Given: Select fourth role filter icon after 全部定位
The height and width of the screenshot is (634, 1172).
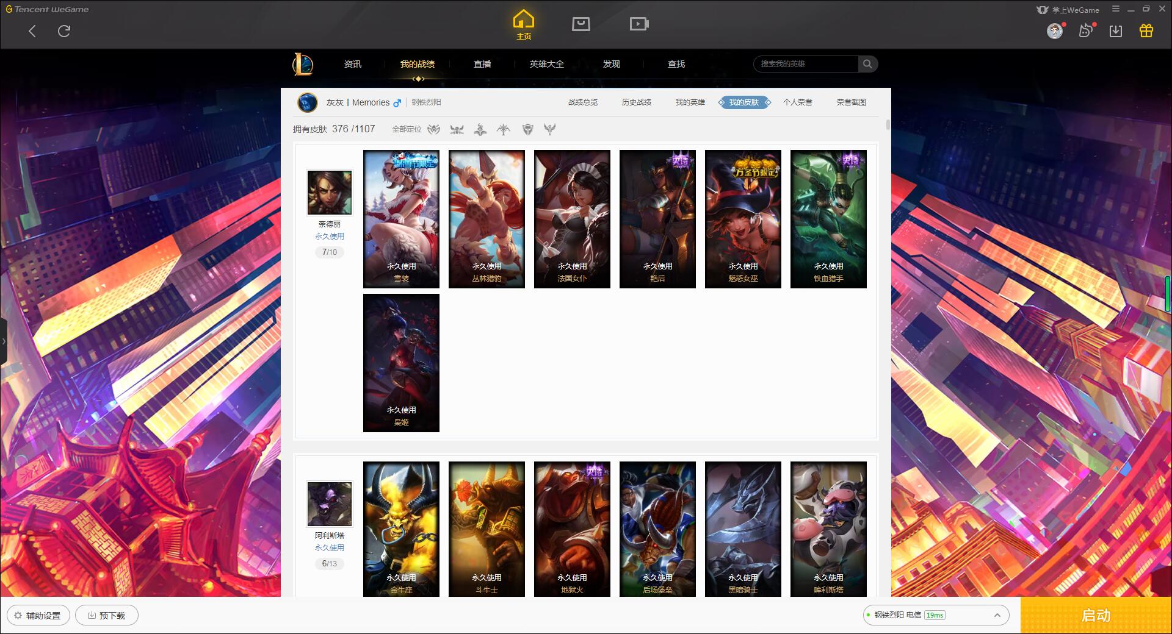Looking at the screenshot, I should [504, 129].
